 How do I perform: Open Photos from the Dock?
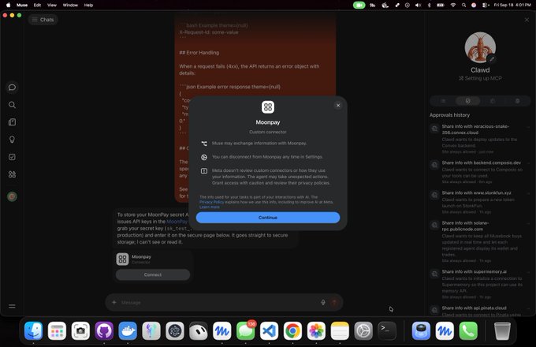pyautogui.click(x=317, y=330)
